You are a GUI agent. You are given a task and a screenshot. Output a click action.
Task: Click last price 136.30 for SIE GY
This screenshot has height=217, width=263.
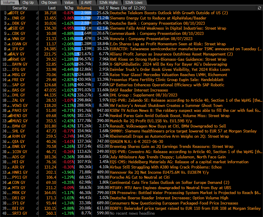tap(50, 28)
